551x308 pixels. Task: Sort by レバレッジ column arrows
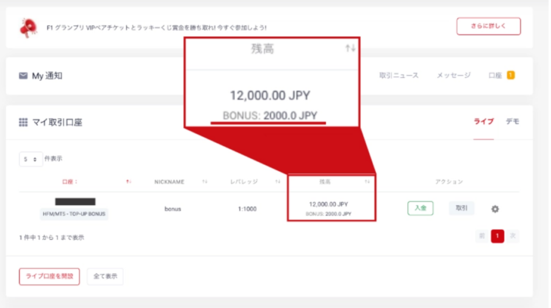(278, 181)
